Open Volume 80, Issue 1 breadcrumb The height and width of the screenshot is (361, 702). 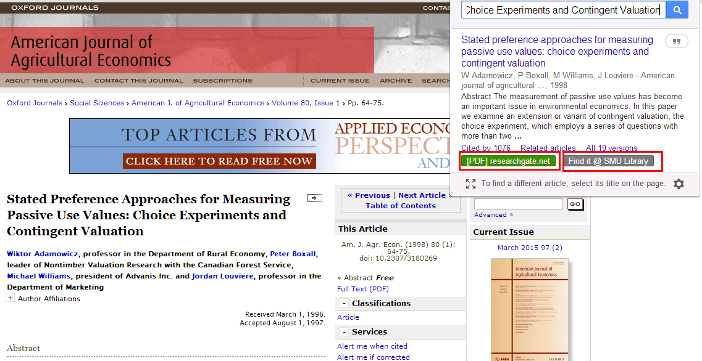coord(306,103)
